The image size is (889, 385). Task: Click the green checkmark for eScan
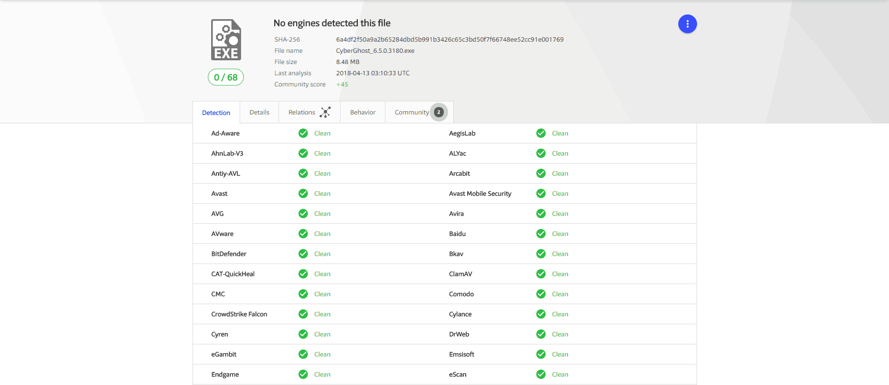click(541, 374)
